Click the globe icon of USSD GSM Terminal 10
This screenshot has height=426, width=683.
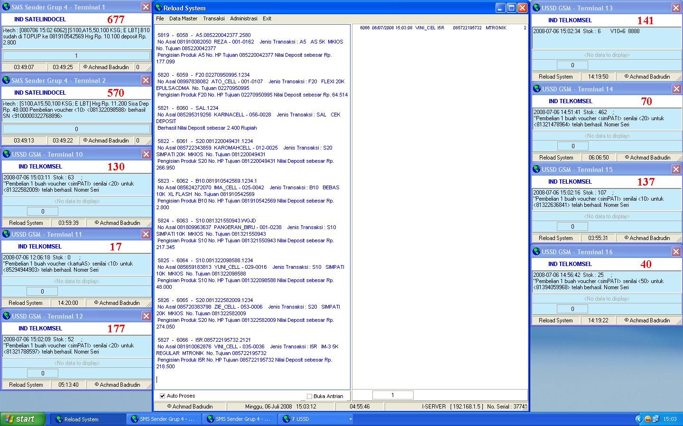coord(7,154)
